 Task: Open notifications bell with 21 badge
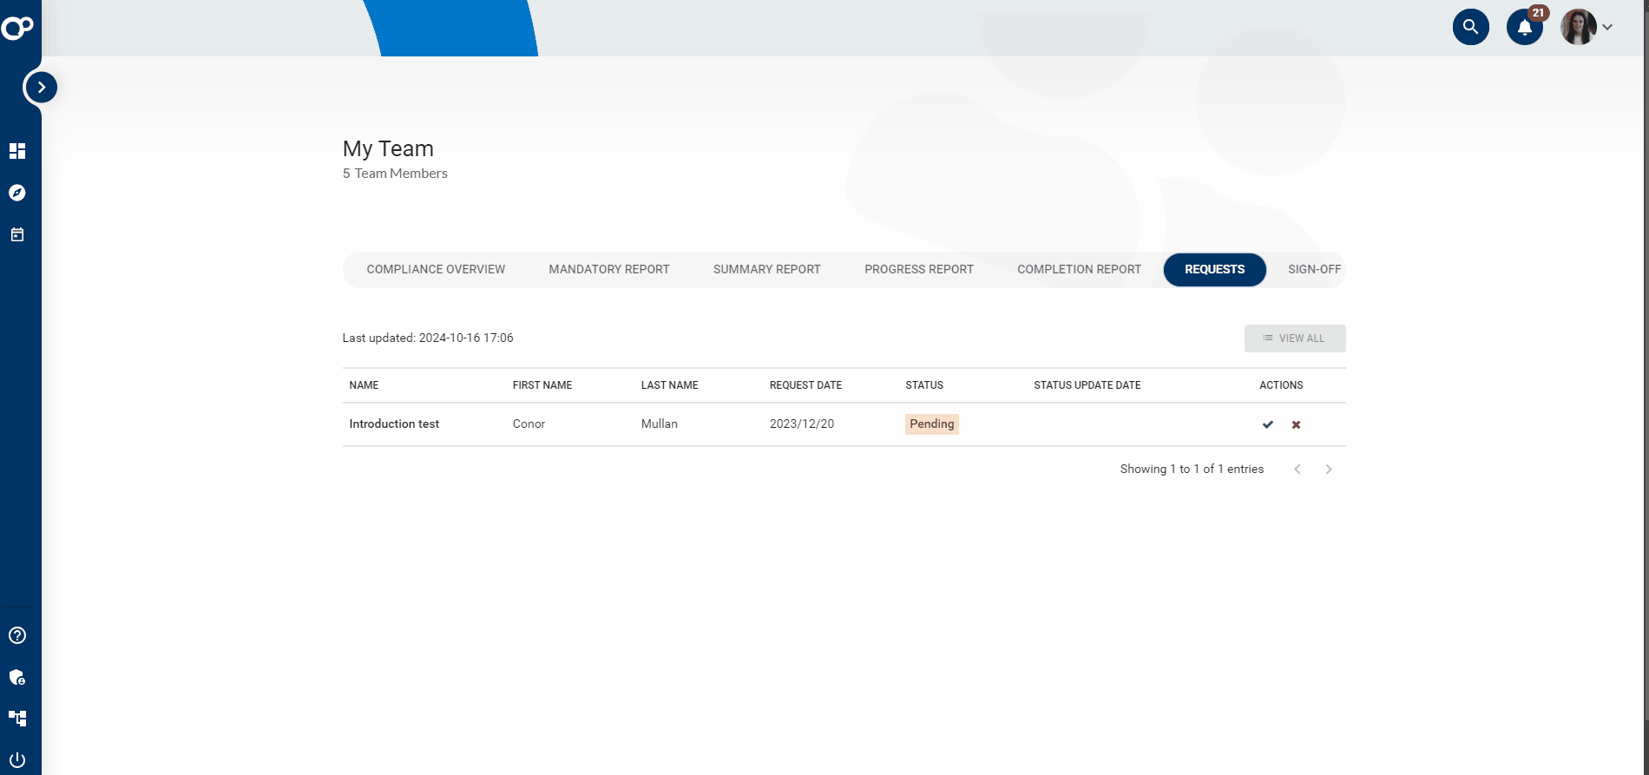[1524, 27]
